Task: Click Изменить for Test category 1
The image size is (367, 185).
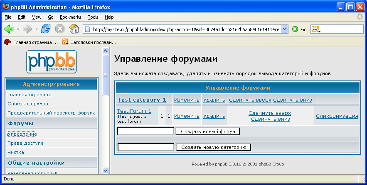Action: coord(187,100)
